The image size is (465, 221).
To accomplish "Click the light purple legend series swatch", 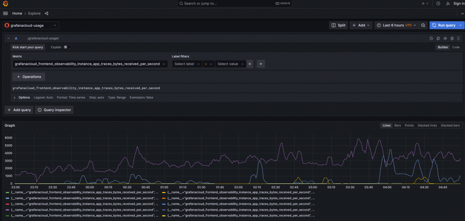I will 7,210.
